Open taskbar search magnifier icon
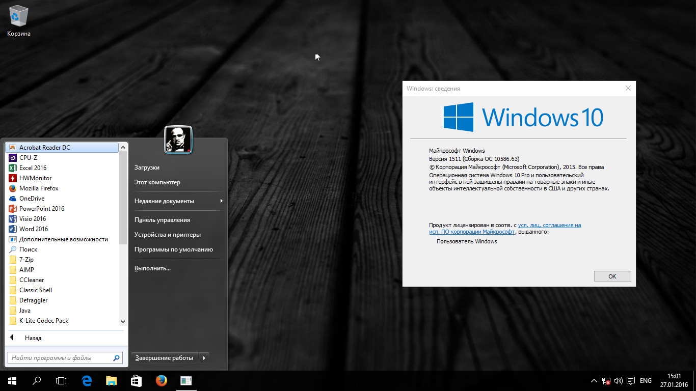Viewport: 696px width, 391px height. tap(37, 381)
